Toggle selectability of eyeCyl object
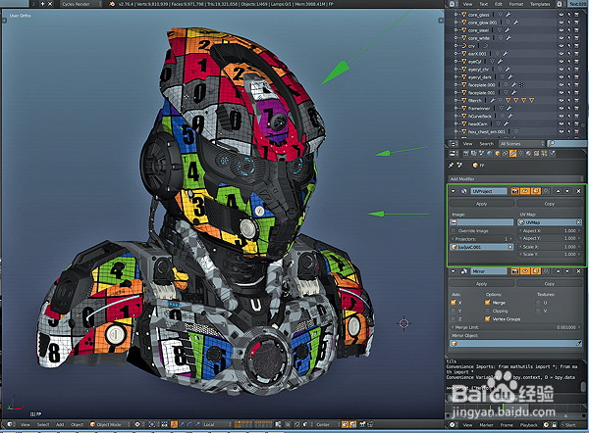 point(568,62)
